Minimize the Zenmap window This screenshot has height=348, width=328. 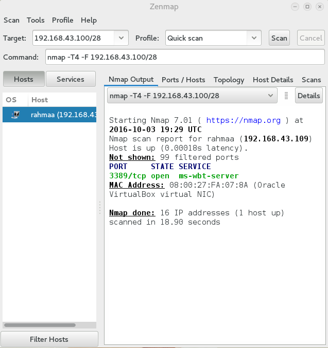click(x=295, y=7)
